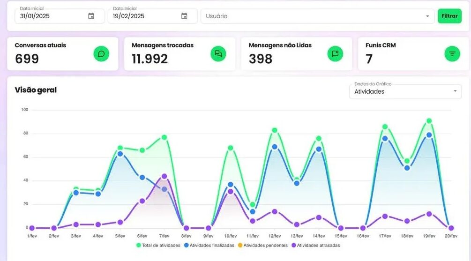Click purple data point at 7/fev

coord(164,176)
